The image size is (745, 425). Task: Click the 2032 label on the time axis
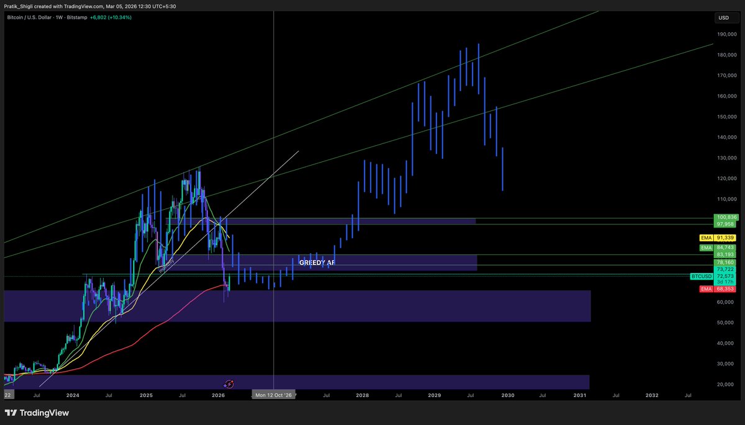tap(652, 395)
